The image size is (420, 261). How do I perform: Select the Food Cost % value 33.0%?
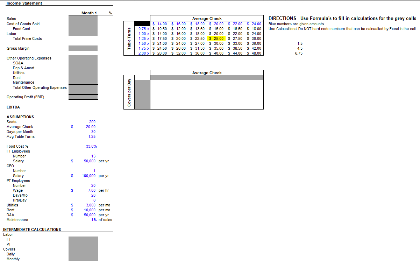(x=91, y=146)
